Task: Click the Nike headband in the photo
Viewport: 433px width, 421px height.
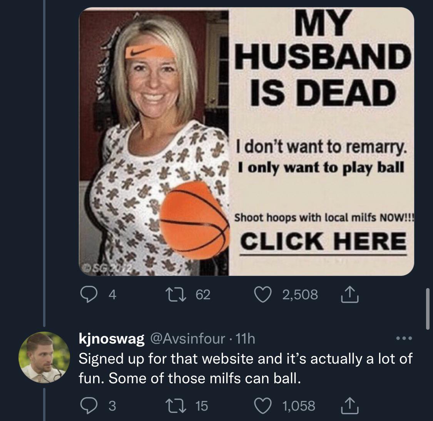Action: 149,54
